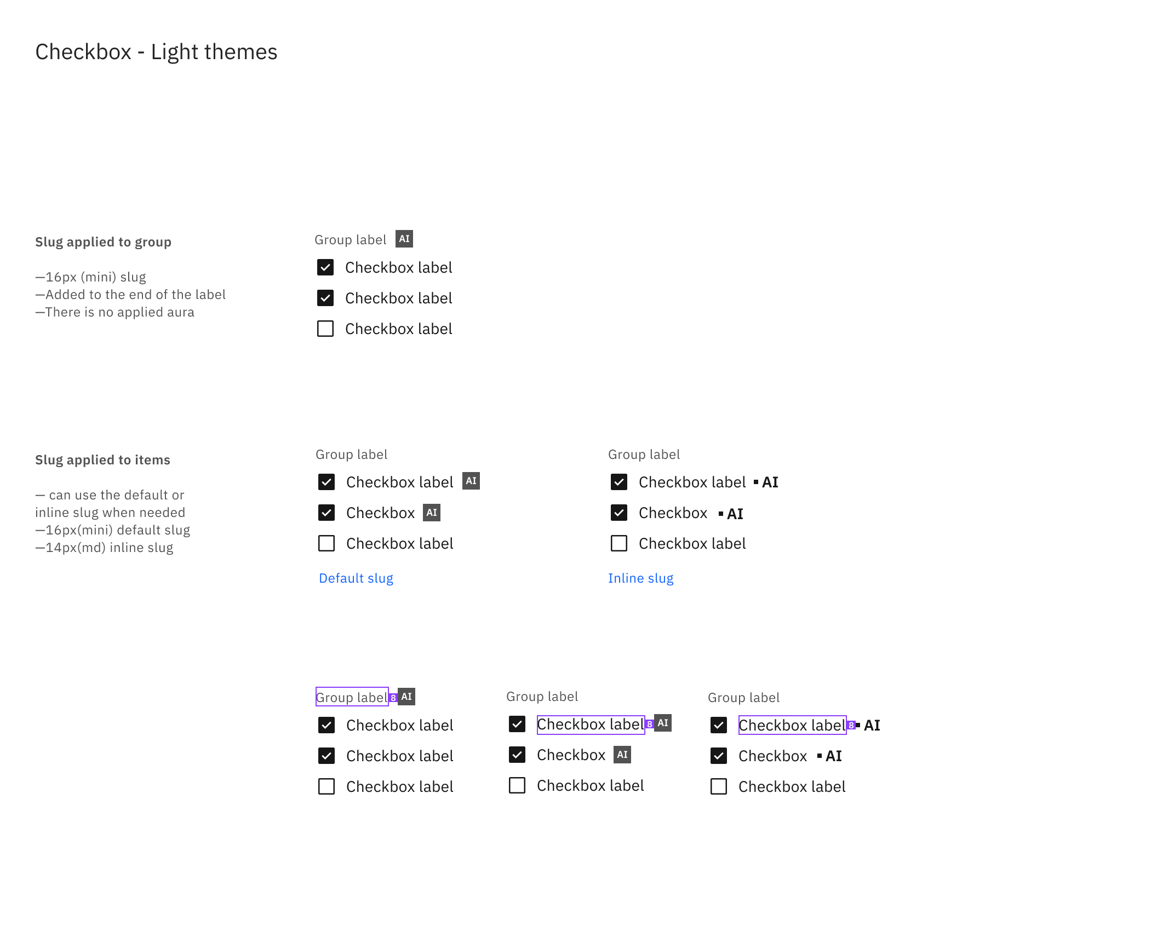Click the AI slug next to Checkbox in bottom middle group
The height and width of the screenshot is (943, 1157).
pos(622,755)
